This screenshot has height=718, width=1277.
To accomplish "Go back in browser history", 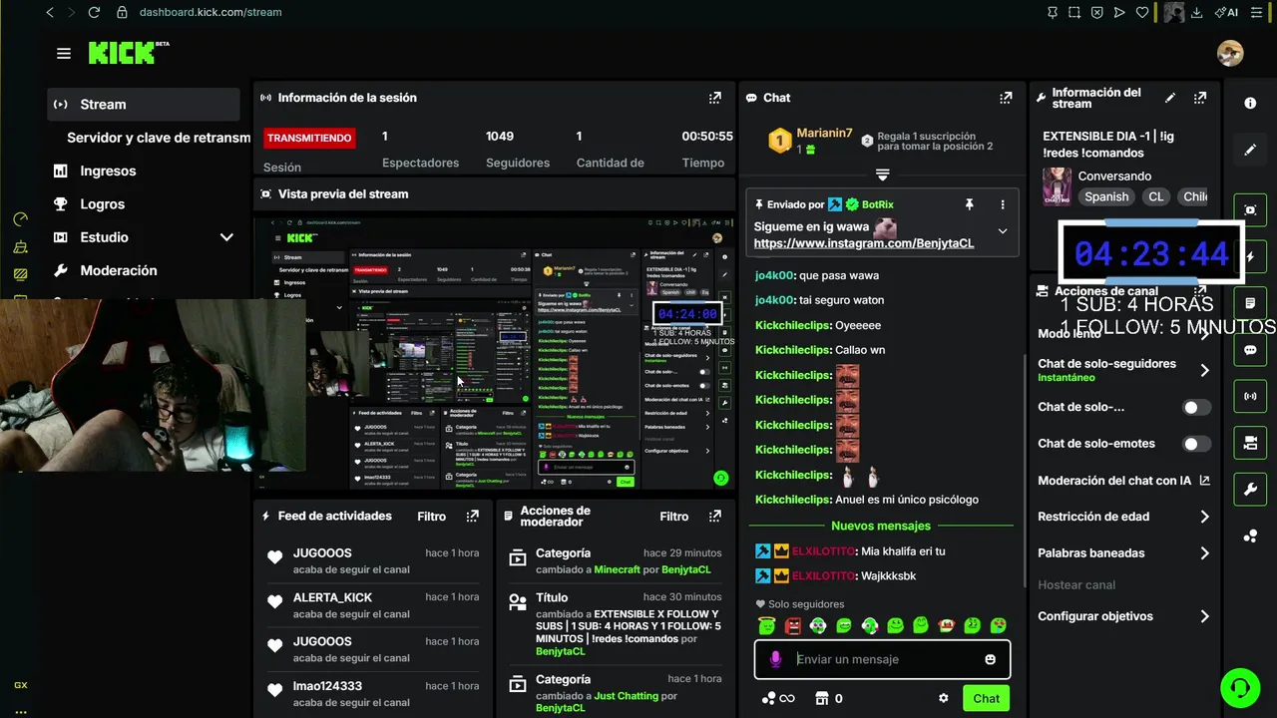I will 50,12.
